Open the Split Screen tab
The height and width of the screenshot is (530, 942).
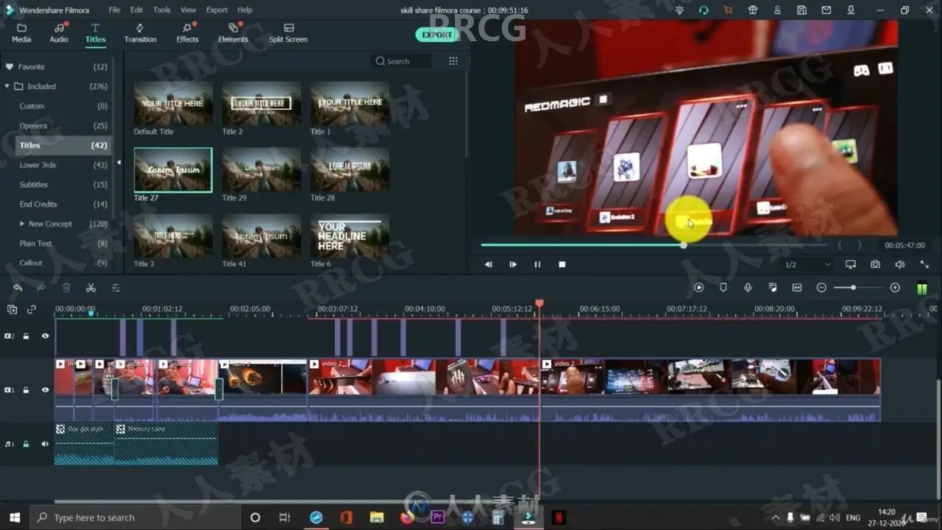point(288,33)
